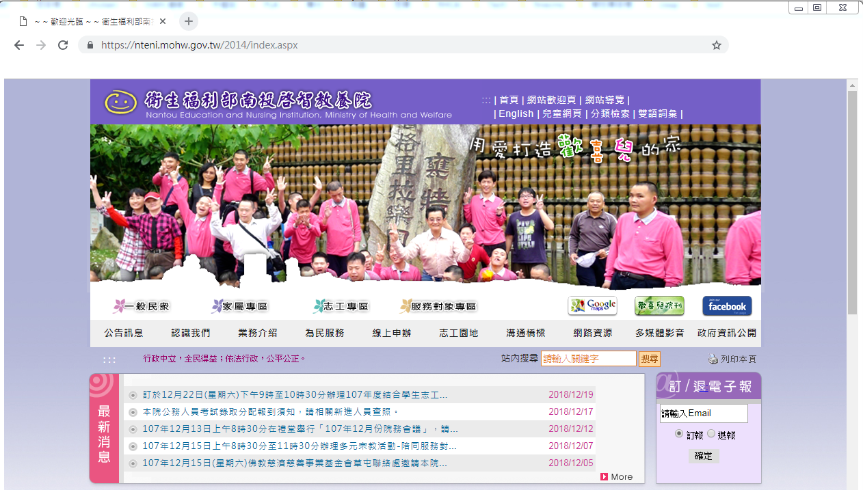Click the browser back arrow
Screen dimensions: 863x490
19,45
